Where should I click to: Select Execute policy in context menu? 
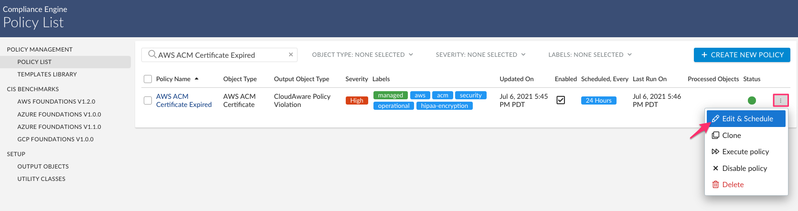[x=745, y=151]
